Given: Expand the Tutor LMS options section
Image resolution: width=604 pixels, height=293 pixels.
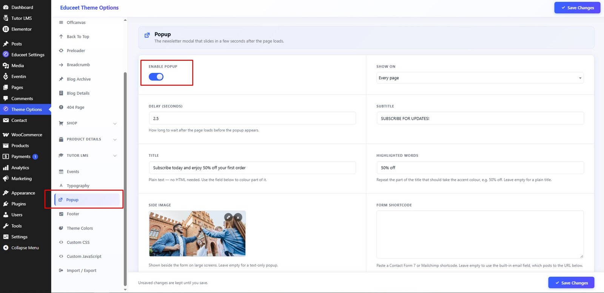Looking at the screenshot, I should [88, 156].
